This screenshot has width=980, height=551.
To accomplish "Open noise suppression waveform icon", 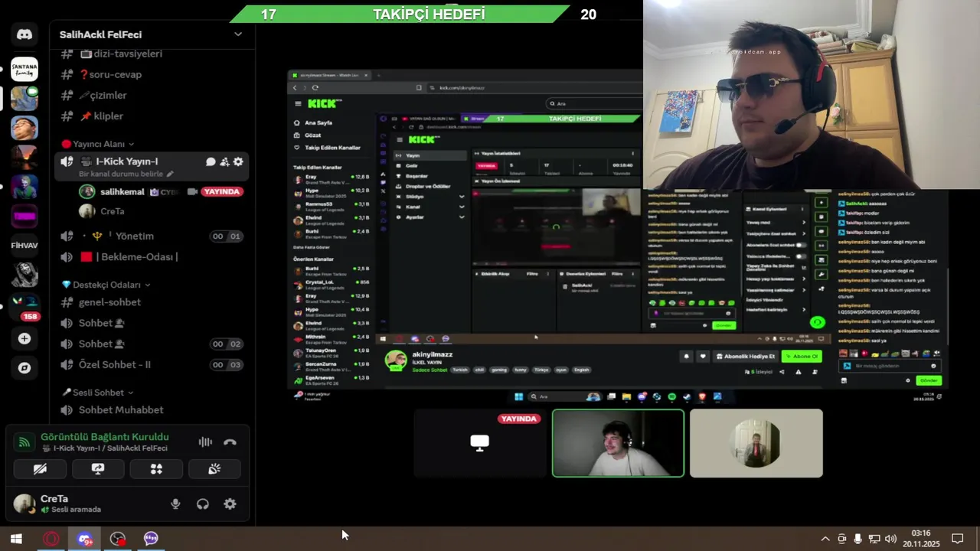I will [x=205, y=442].
